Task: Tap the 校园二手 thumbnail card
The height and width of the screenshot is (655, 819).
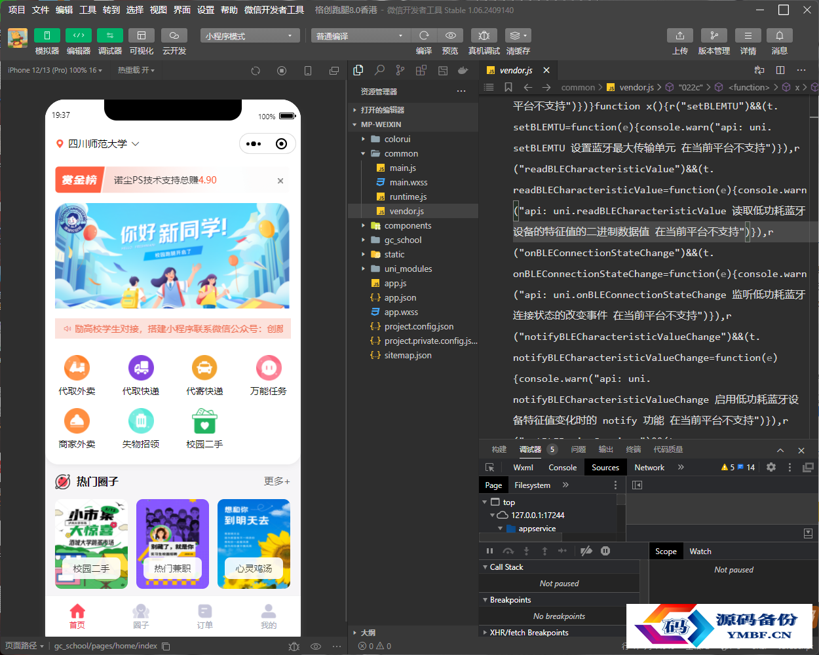Action: (x=91, y=544)
